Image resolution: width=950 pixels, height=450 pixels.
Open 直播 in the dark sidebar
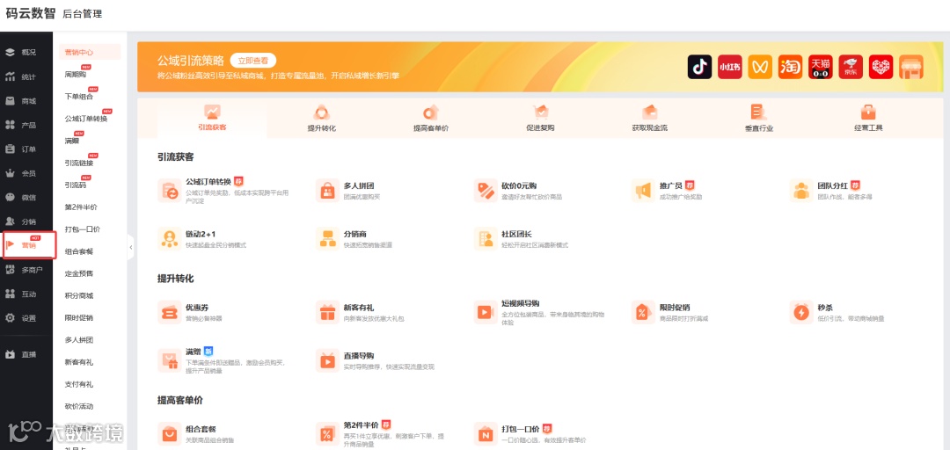coord(20,354)
